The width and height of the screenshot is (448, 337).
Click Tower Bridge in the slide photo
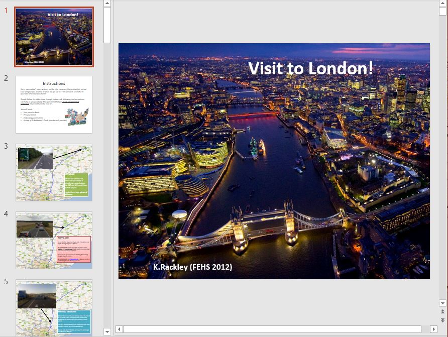tap(261, 223)
